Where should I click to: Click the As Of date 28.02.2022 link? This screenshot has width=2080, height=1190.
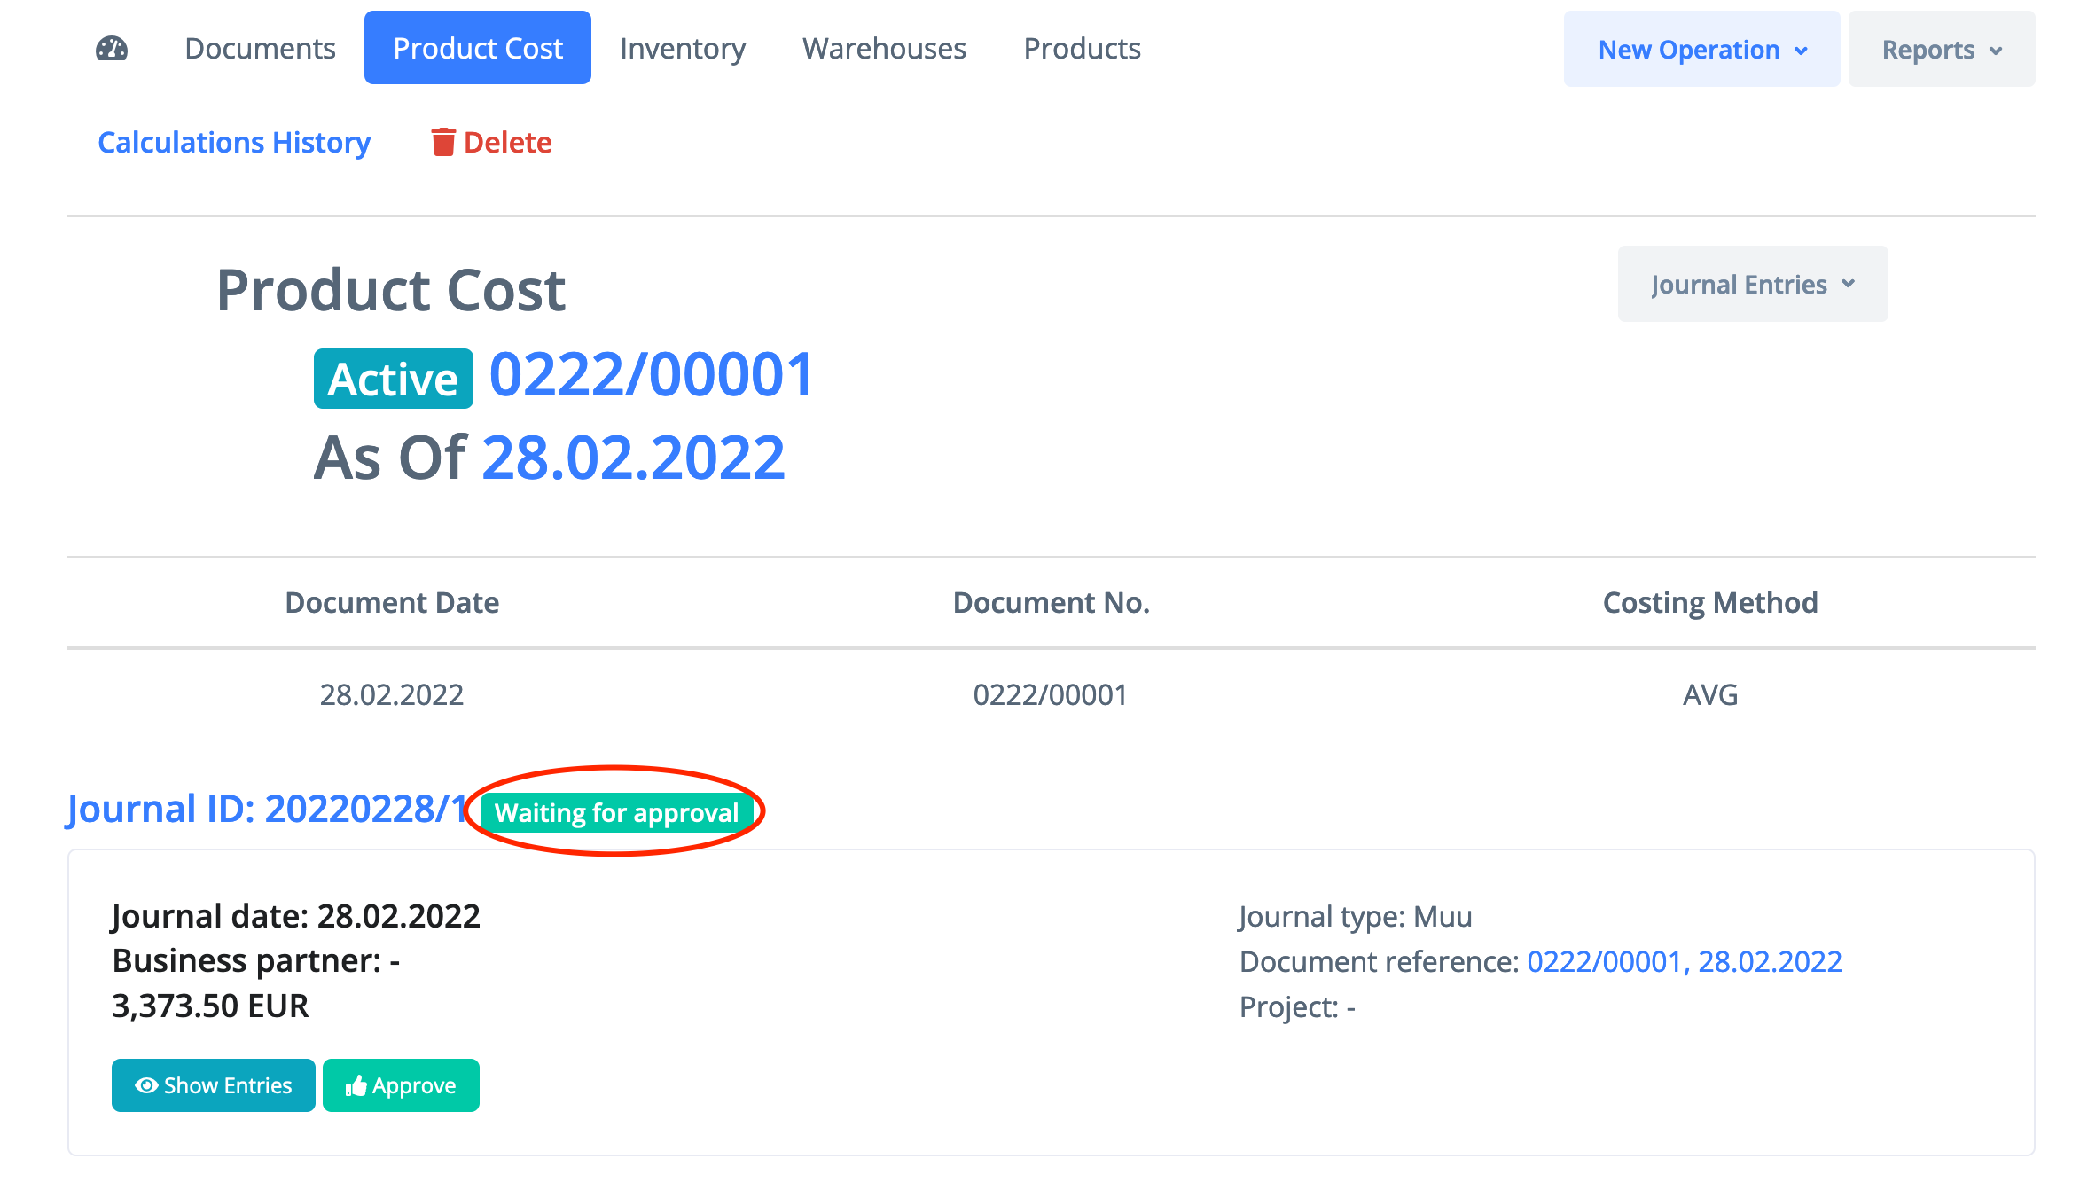(633, 458)
